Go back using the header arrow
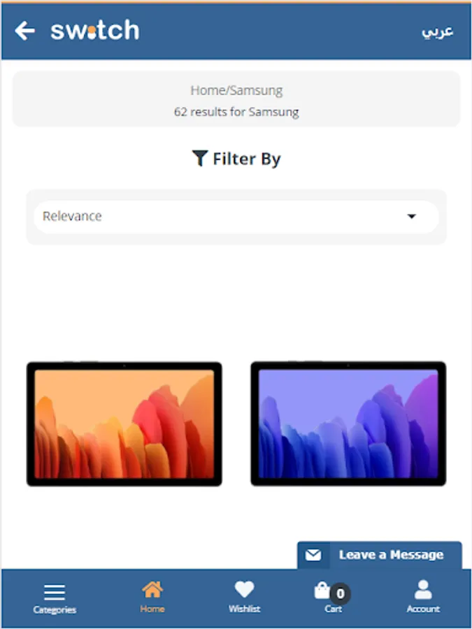This screenshot has height=629, width=472. coord(25,31)
